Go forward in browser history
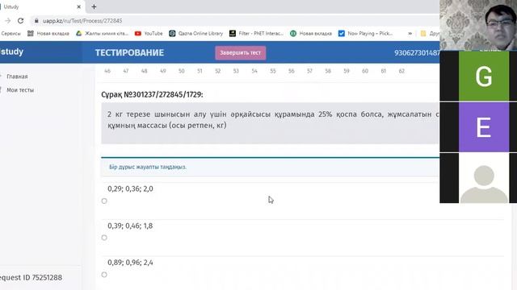Screen dimensions: 517x290 (7, 21)
